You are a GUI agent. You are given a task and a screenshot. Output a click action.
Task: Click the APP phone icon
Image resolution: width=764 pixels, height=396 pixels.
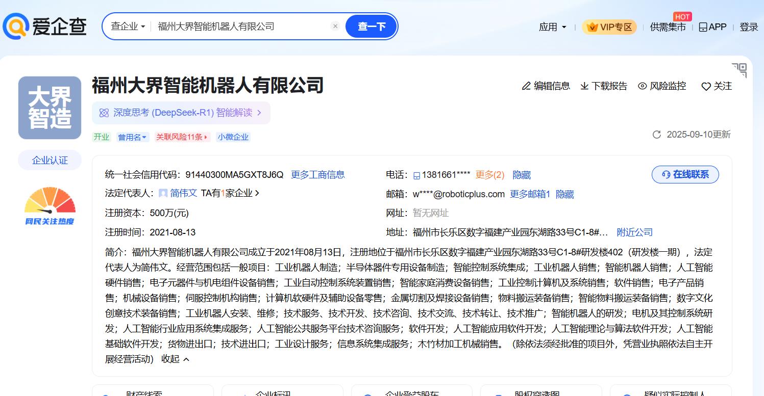click(703, 27)
